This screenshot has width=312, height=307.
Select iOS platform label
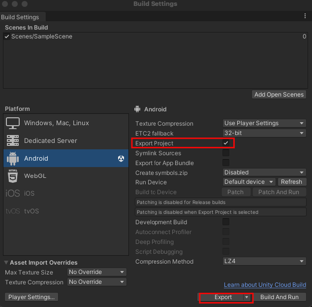[x=29, y=193]
